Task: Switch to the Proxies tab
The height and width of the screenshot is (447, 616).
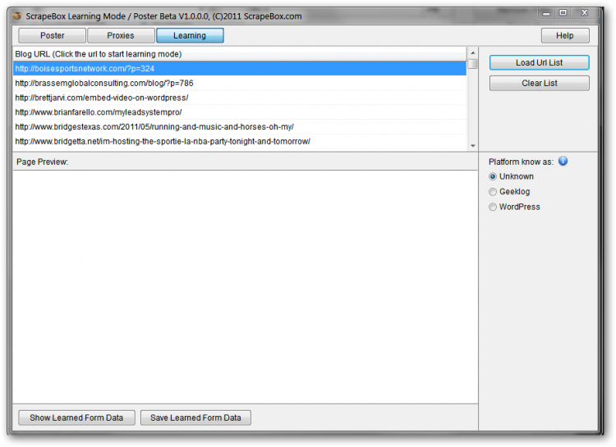Action: tap(121, 36)
